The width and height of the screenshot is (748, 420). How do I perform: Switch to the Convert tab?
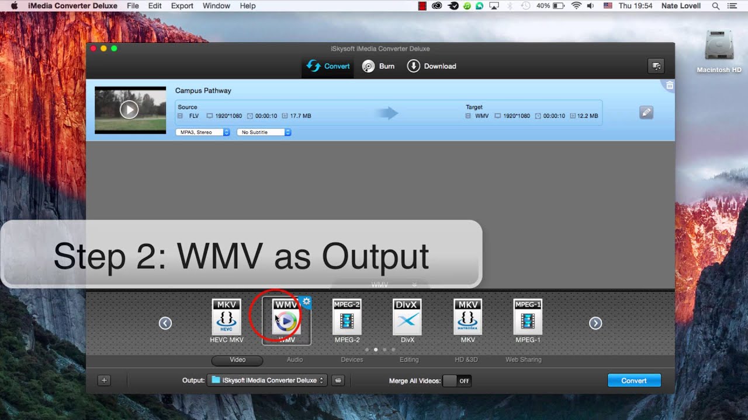coord(328,66)
